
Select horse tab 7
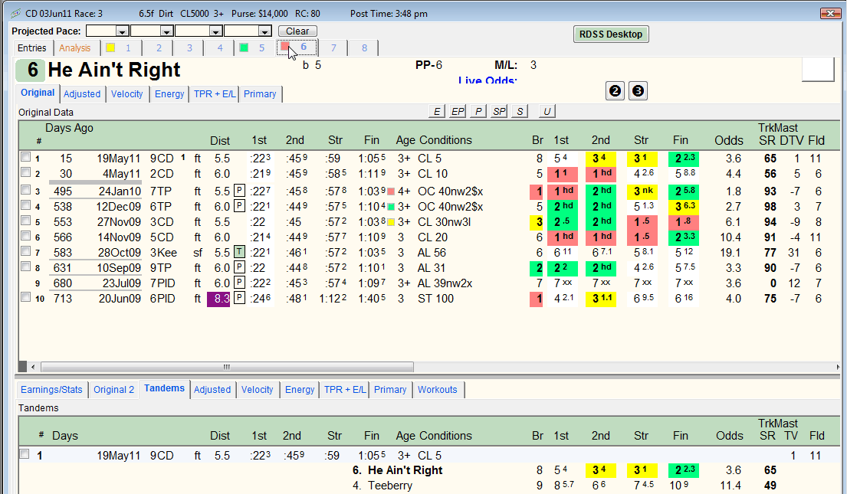point(333,48)
